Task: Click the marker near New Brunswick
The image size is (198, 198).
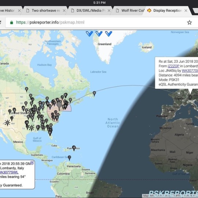Action: pyautogui.click(x=70, y=100)
